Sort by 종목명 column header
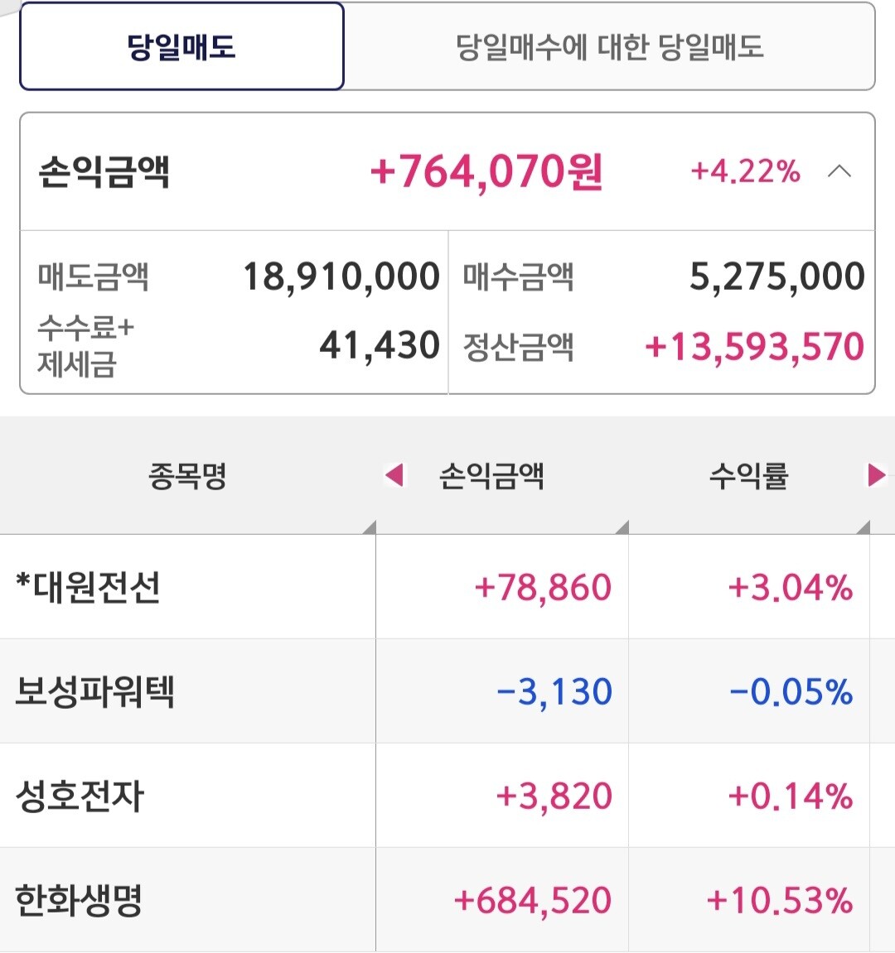Screen dimensions: 895x953 (x=187, y=476)
